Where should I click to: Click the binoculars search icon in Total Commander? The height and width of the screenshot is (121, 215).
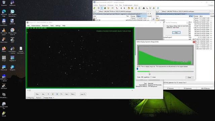click(x=144, y=8)
